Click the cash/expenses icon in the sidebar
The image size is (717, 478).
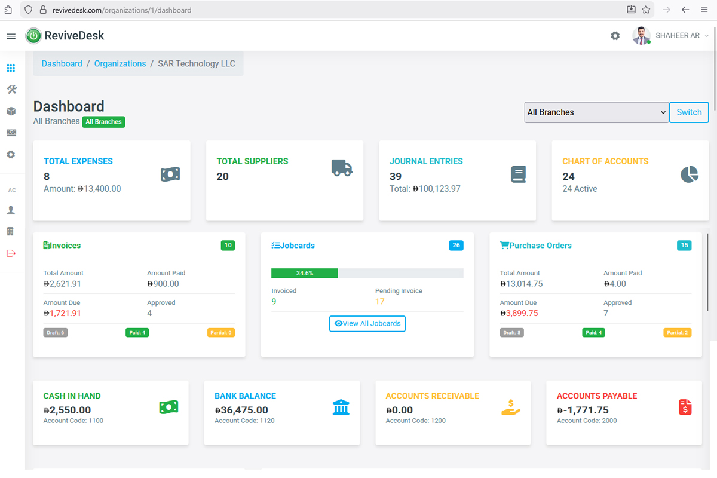(11, 132)
